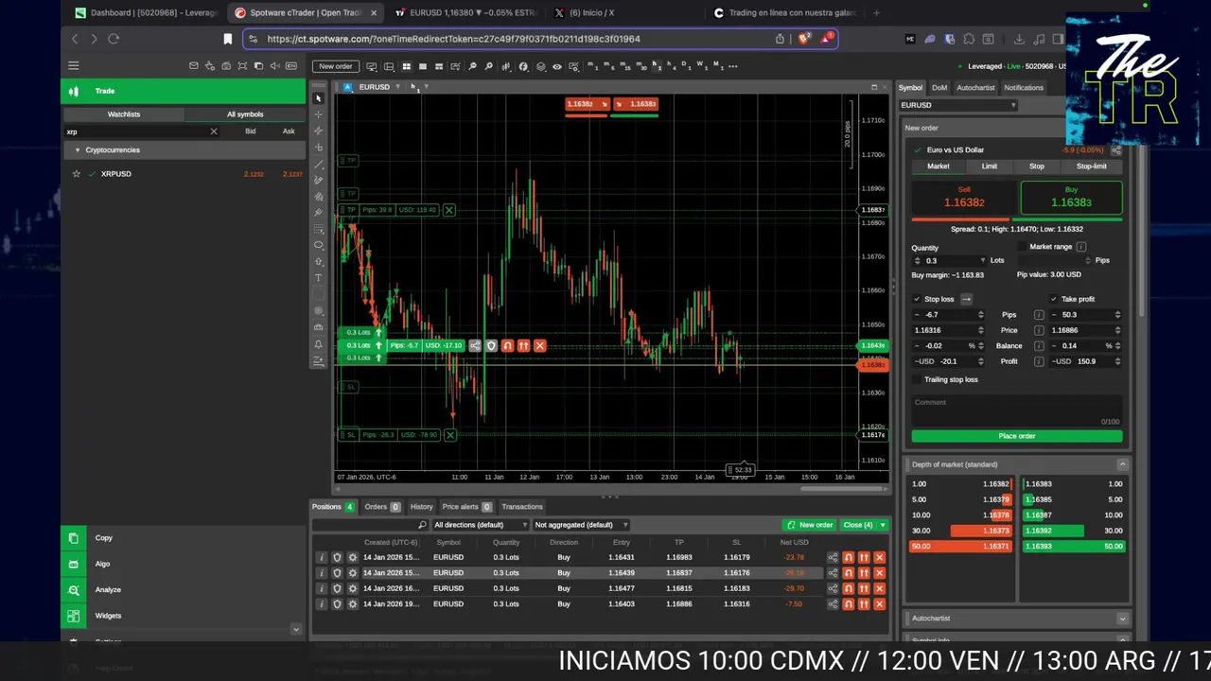Reverse the position with entry 1.16403

pos(848,604)
